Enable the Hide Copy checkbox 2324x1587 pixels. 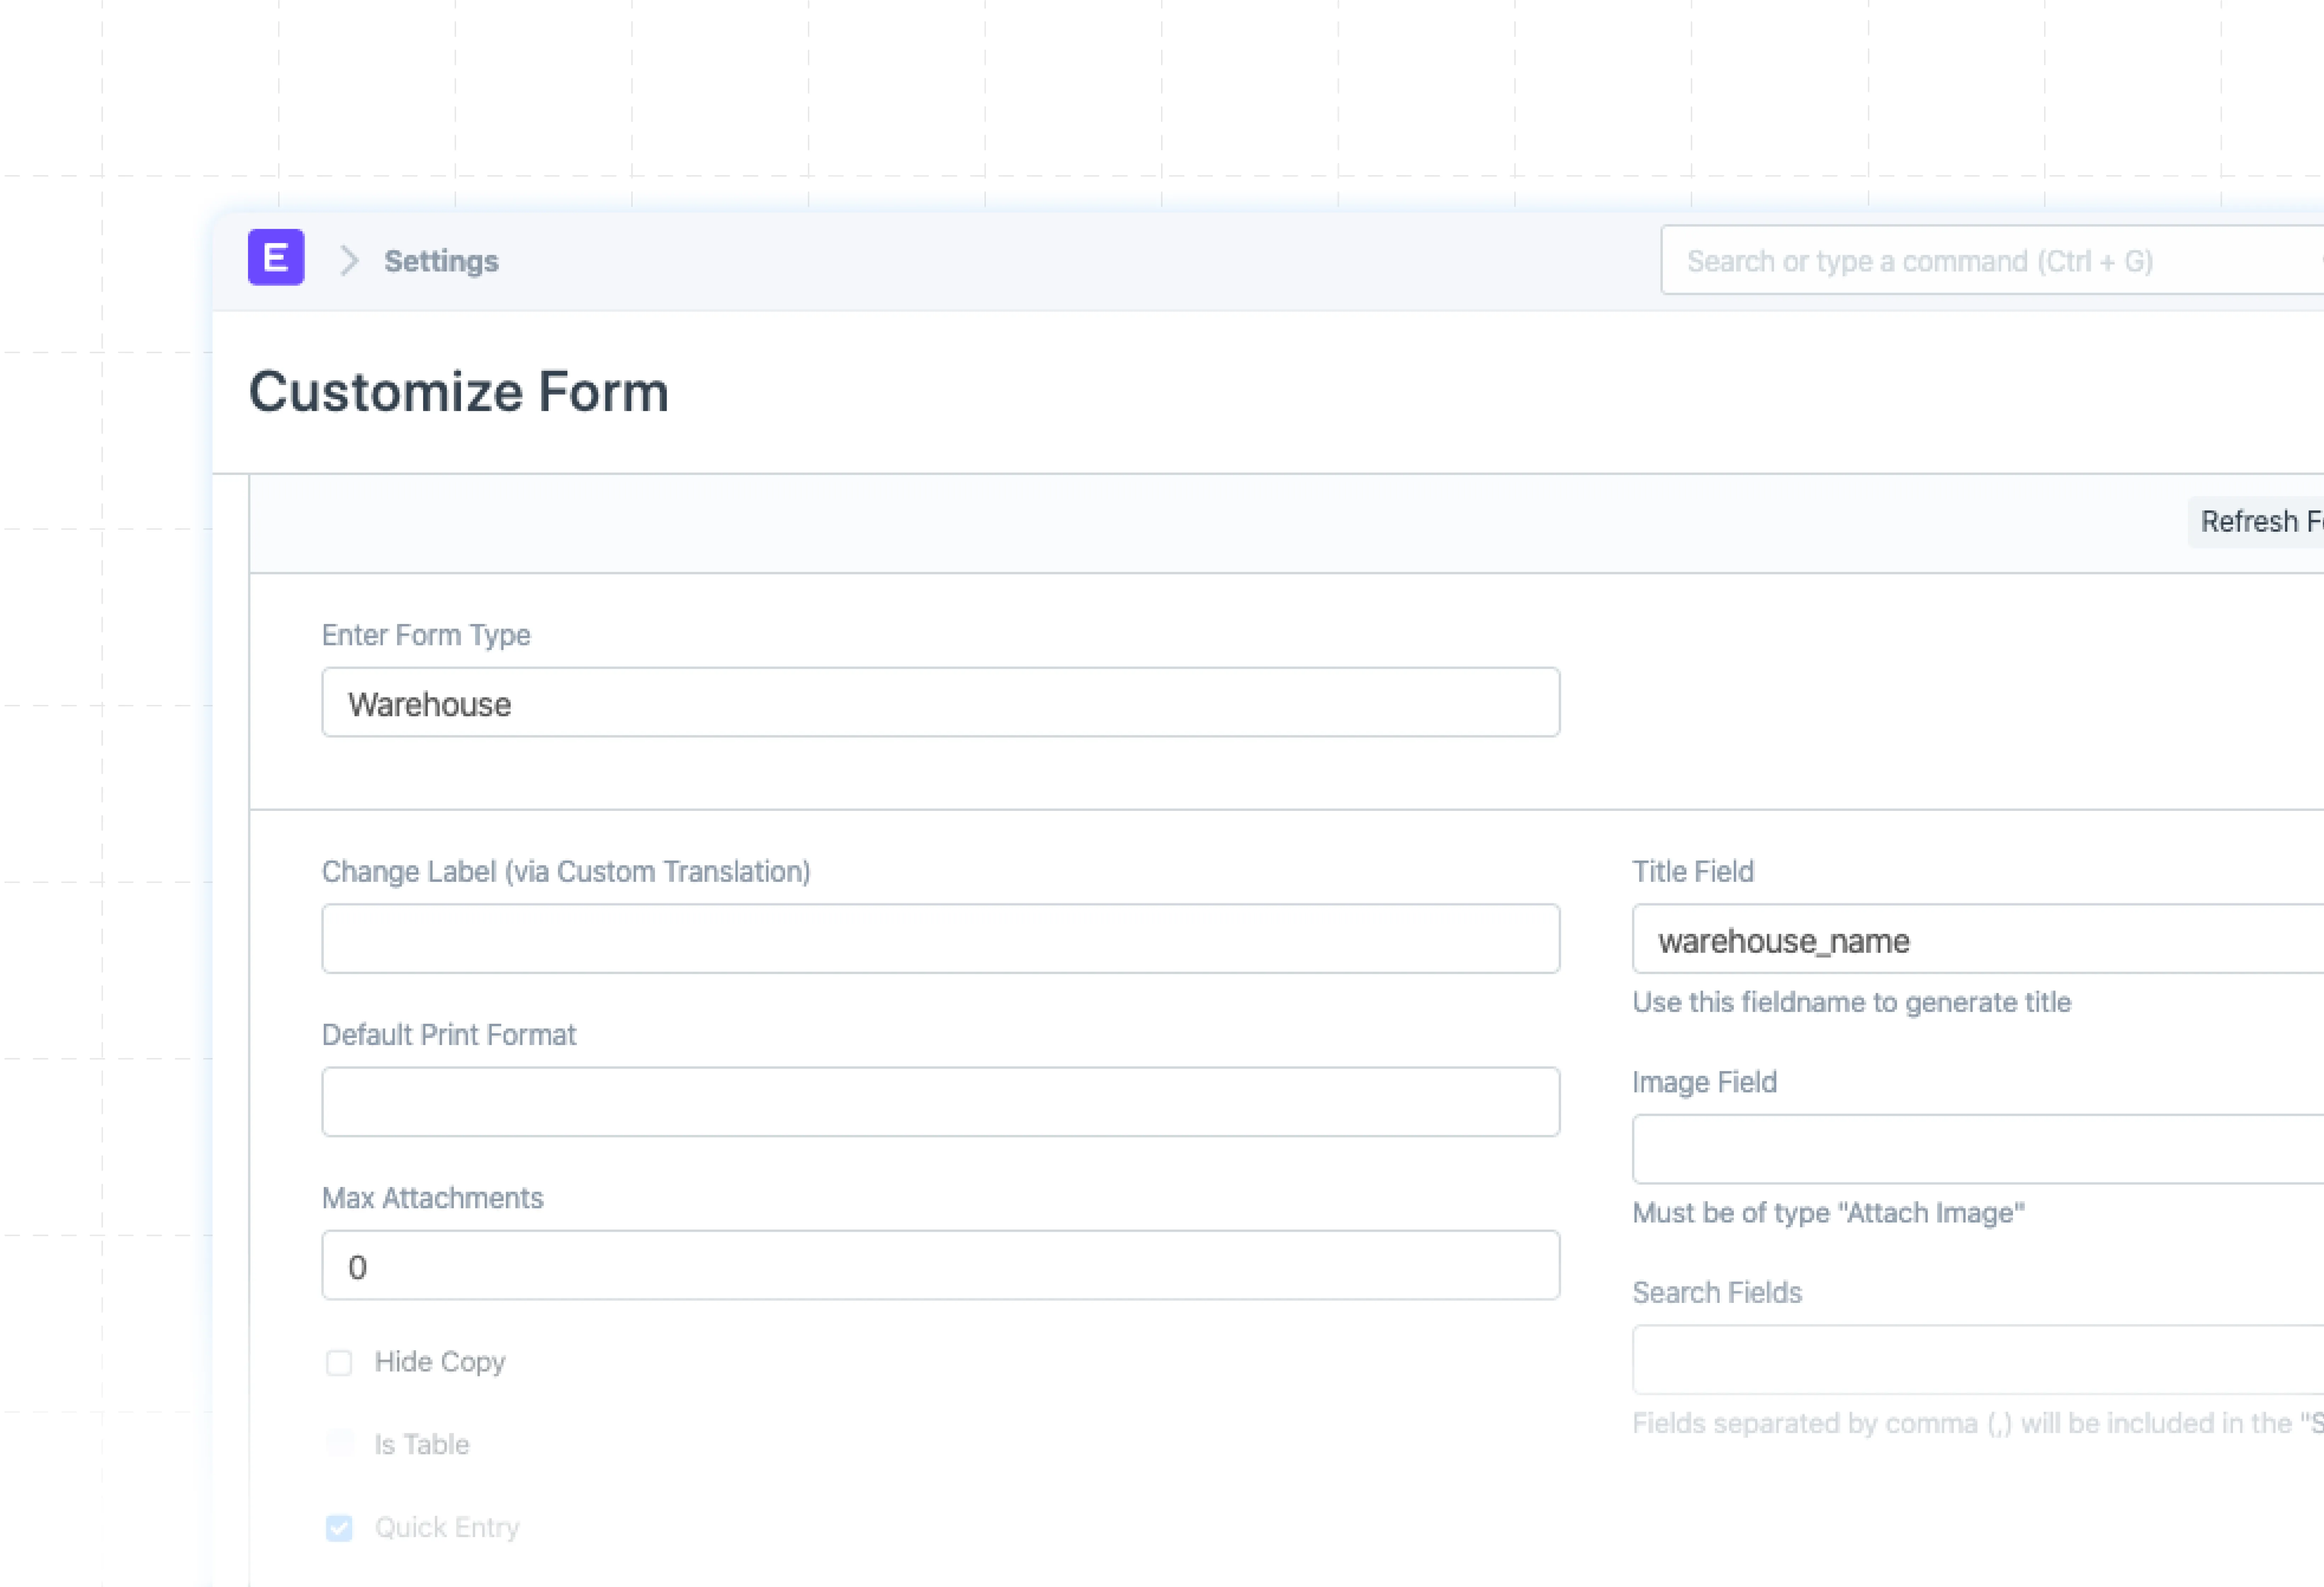pos(339,1363)
